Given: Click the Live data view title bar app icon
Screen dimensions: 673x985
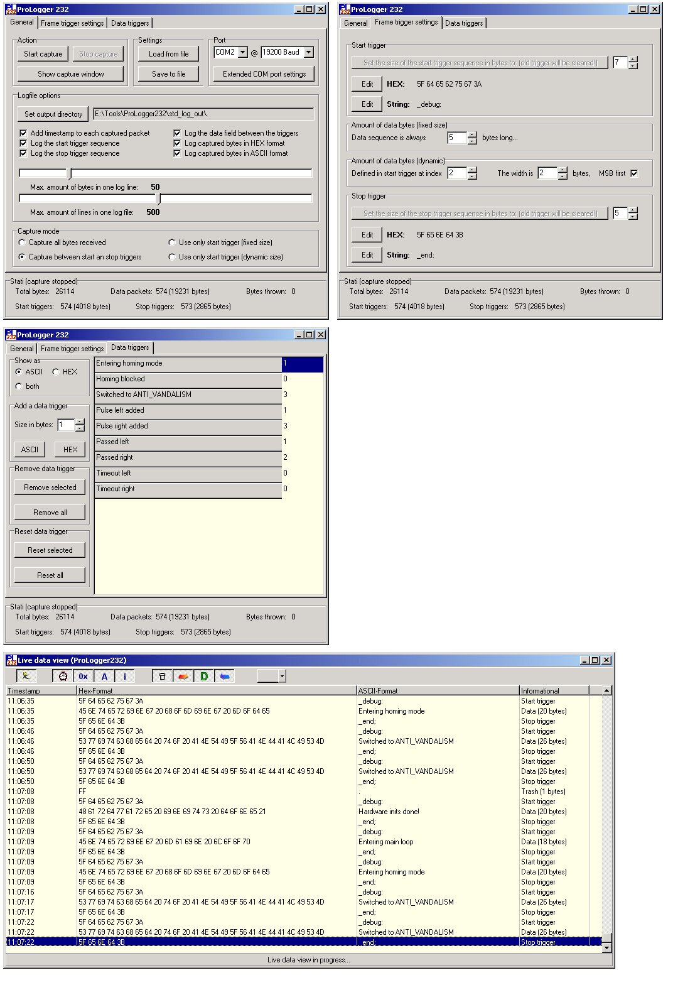Looking at the screenshot, I should [x=11, y=660].
